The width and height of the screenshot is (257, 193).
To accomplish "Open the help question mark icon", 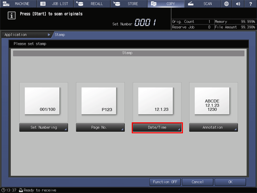I will point(251,3).
